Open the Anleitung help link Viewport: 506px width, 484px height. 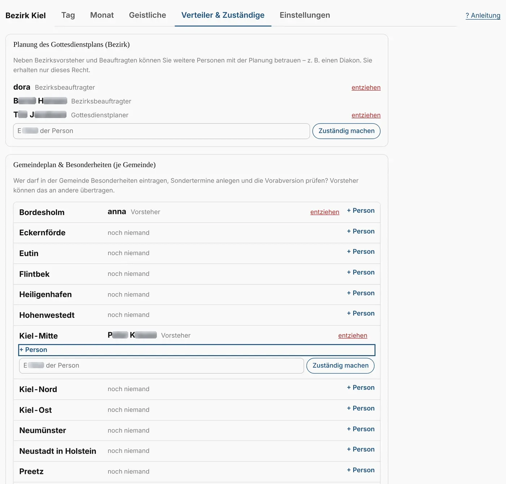point(483,16)
